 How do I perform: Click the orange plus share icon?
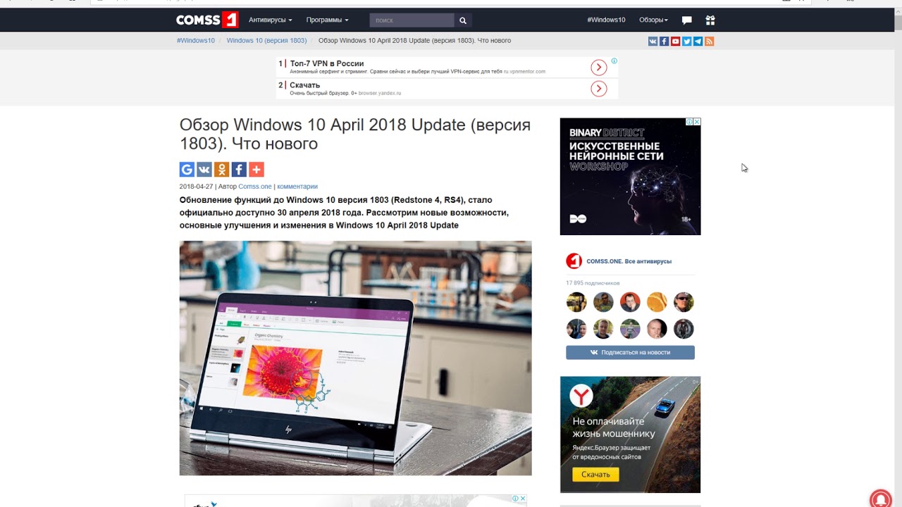pos(257,169)
